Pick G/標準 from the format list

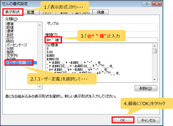tap(52, 45)
